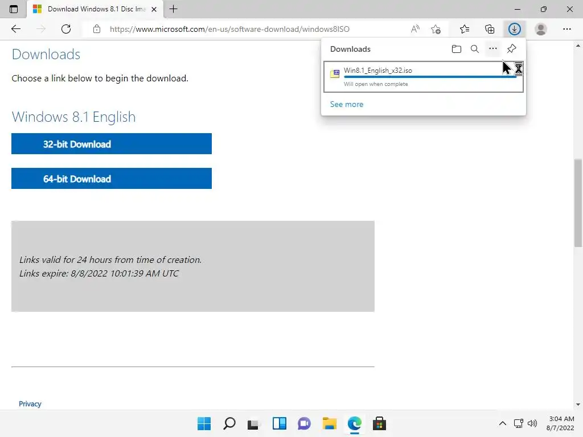
Task: Click the ISO file icon in downloads
Action: (335, 73)
